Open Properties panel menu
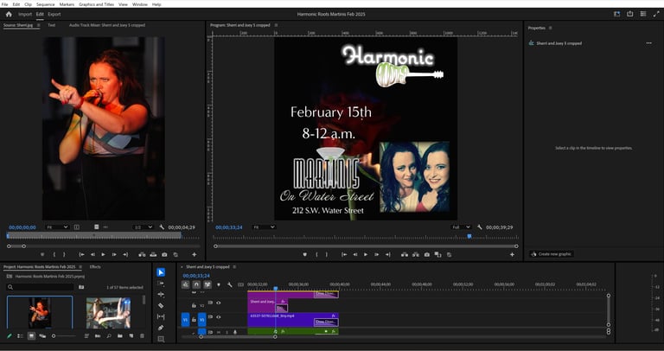Image resolution: width=664 pixels, height=351 pixels. 551,28
